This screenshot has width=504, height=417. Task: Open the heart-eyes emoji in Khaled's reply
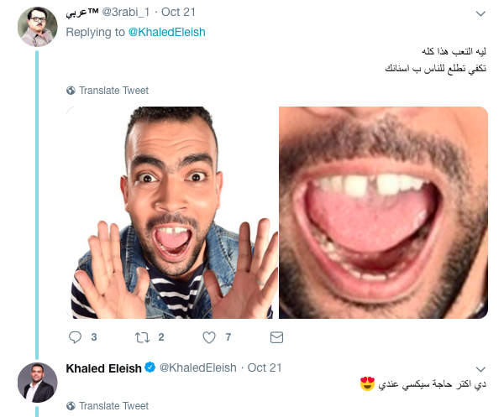[x=367, y=383]
